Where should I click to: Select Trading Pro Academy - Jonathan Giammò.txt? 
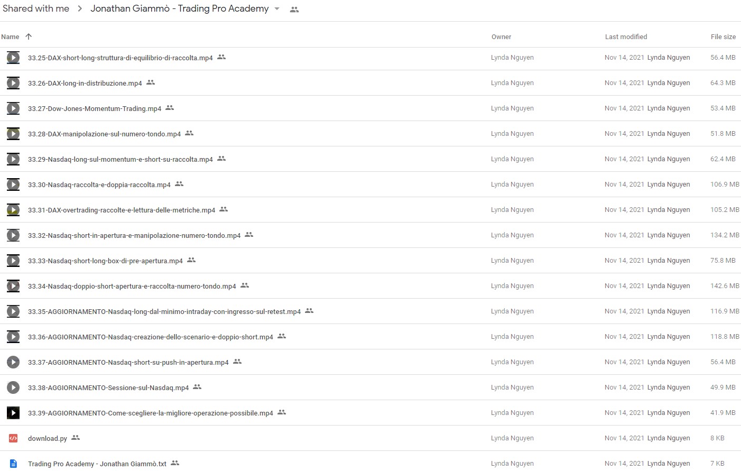pyautogui.click(x=97, y=464)
